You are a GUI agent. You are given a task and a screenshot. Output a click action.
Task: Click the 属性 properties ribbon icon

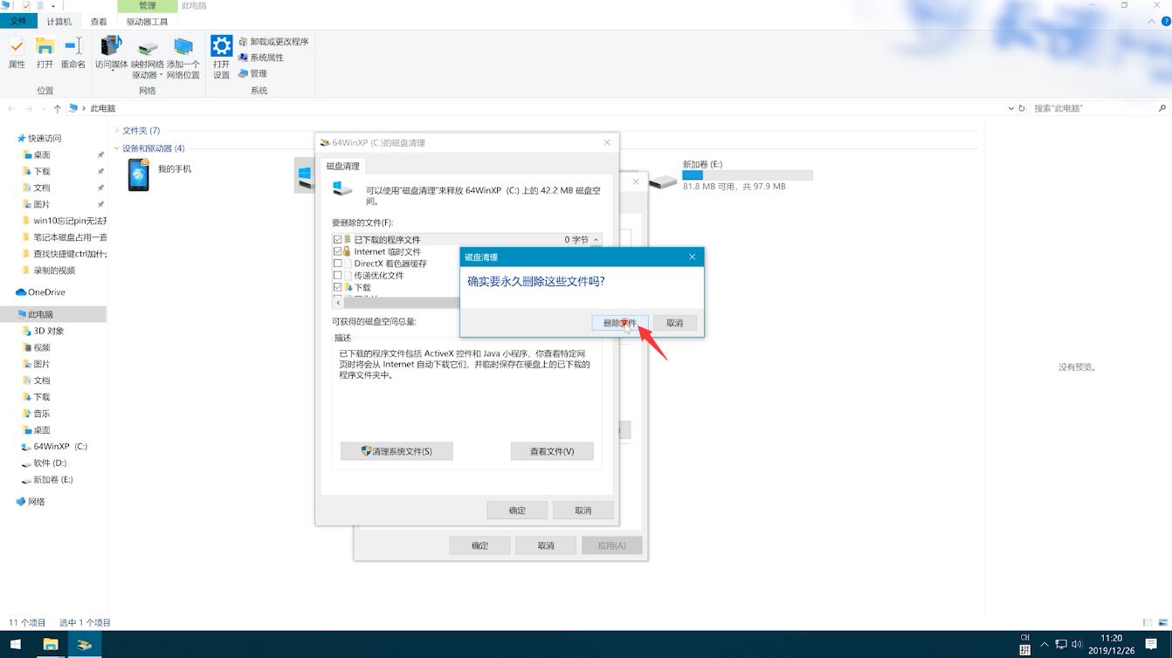pos(17,52)
